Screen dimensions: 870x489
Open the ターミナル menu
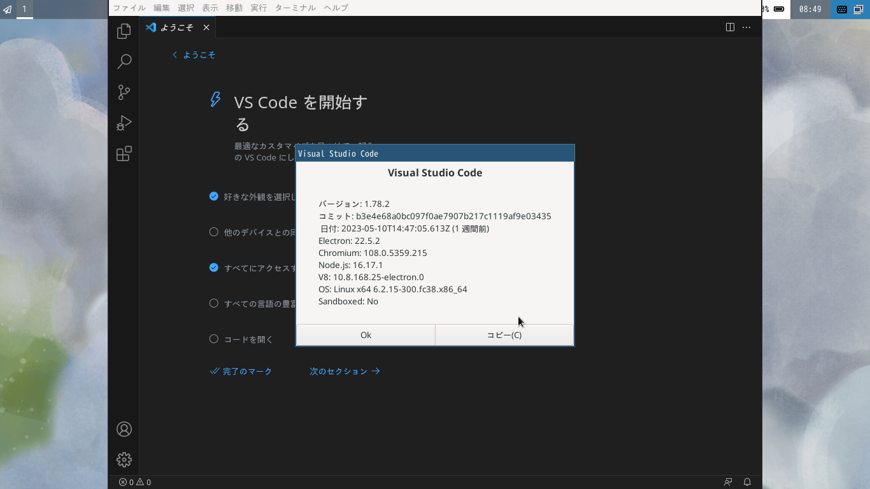295,8
